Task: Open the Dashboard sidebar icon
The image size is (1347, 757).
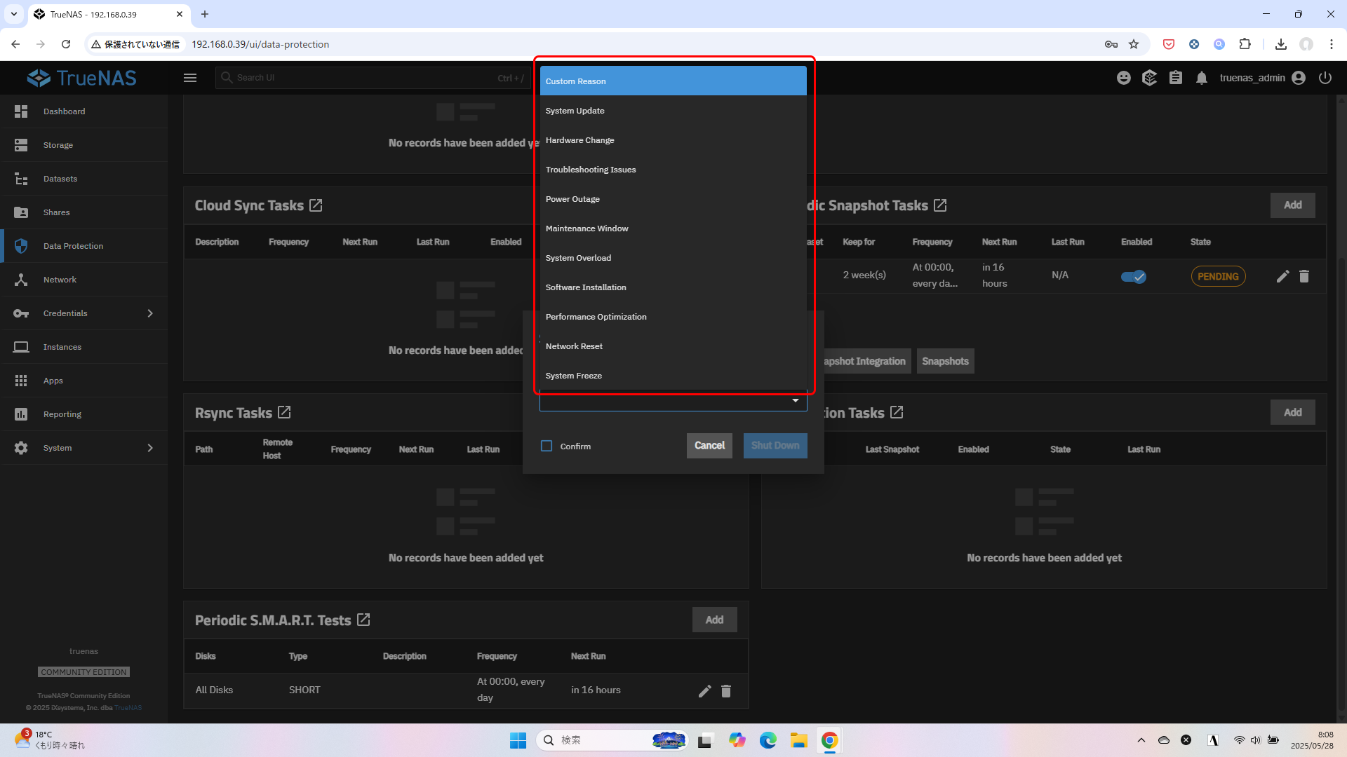Action: [x=21, y=111]
